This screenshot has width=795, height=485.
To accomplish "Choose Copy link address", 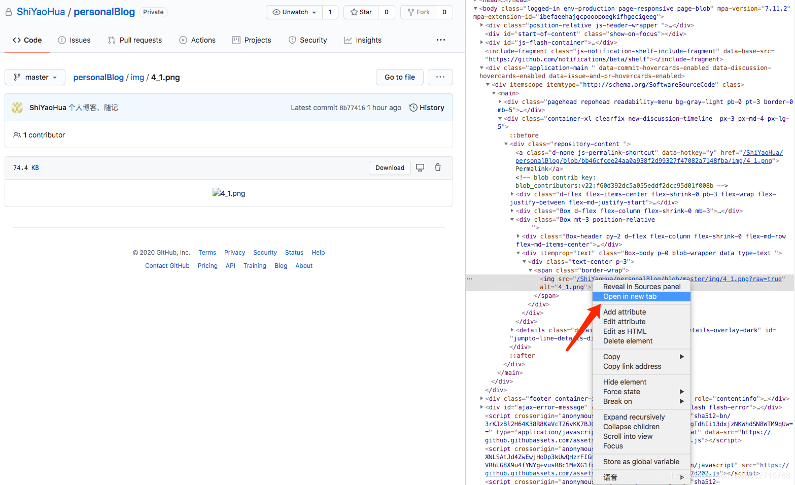I will 641,366.
